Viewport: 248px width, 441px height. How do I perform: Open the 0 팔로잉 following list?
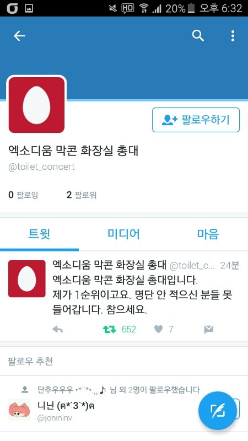23,195
